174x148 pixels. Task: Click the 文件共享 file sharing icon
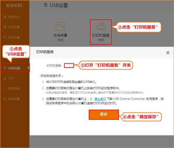[60, 27]
